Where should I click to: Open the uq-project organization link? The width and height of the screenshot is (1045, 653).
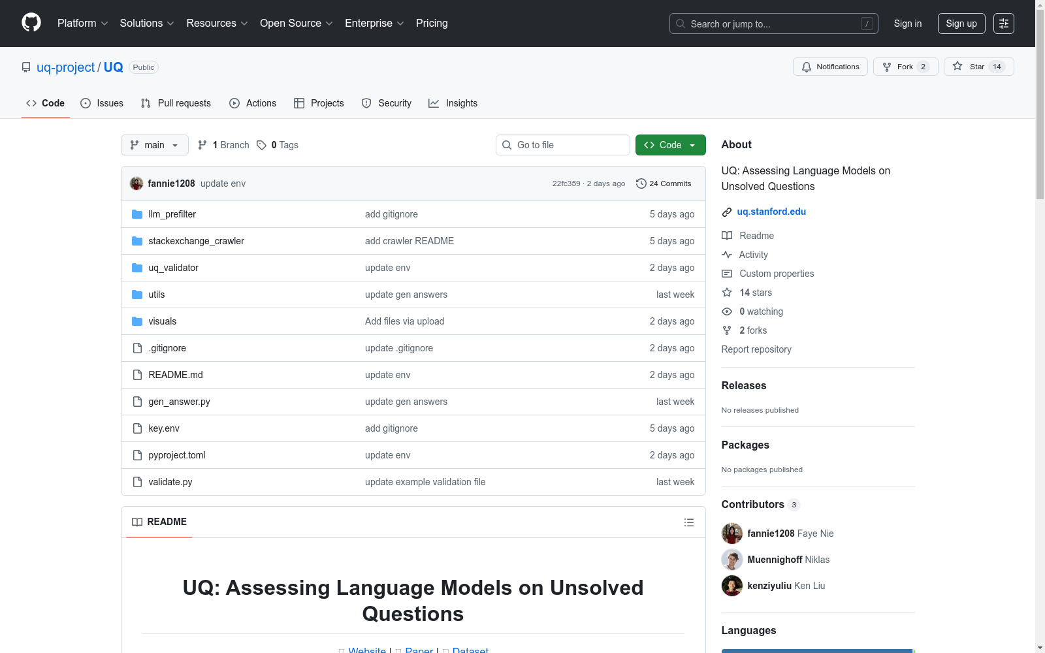click(x=66, y=67)
